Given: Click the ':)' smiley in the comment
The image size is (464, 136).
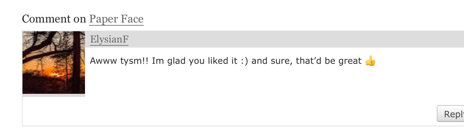Looking at the screenshot, I should coord(244,61).
